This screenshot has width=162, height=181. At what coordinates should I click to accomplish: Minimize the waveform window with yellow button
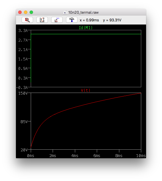click(x=26, y=12)
